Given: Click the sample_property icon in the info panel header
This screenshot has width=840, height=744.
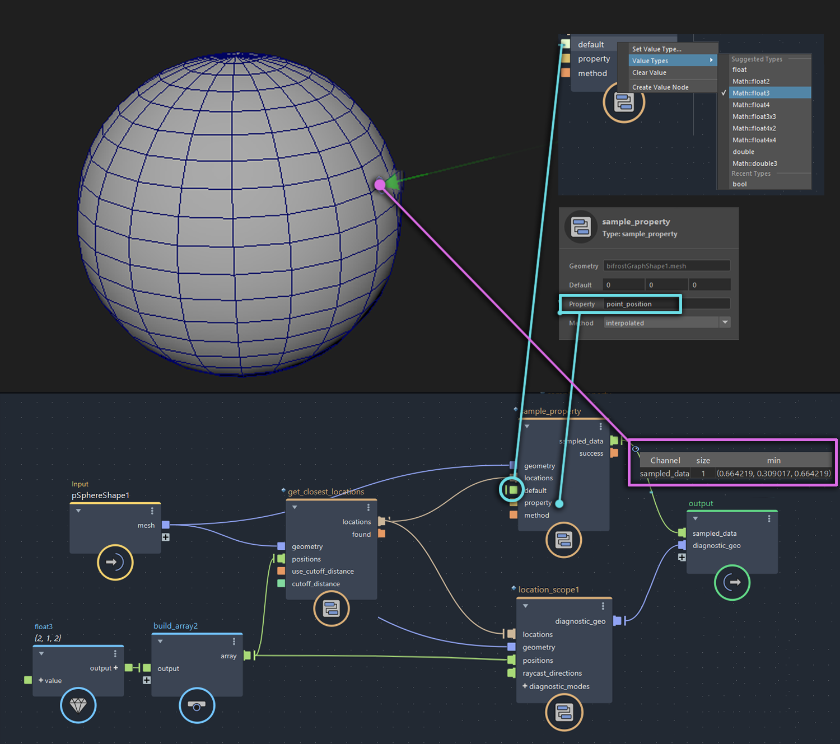Looking at the screenshot, I should (581, 227).
